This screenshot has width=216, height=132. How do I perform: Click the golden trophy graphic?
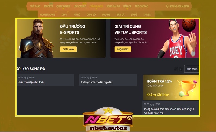187,87
